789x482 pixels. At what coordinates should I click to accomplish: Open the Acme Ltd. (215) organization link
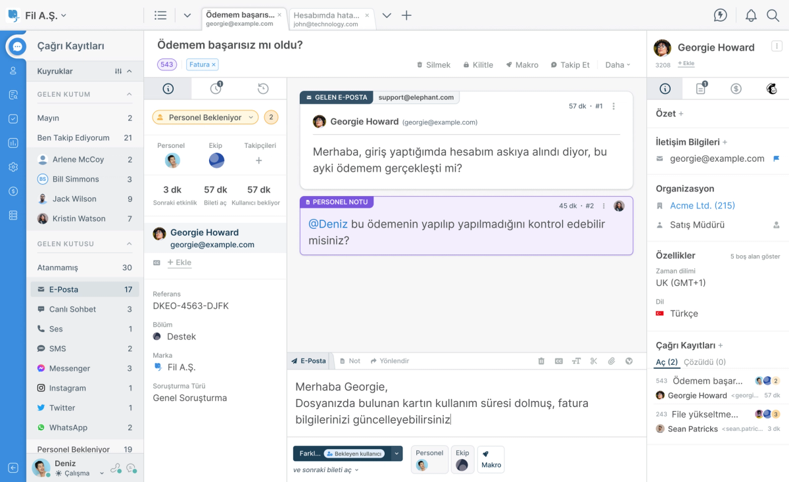(x=702, y=206)
